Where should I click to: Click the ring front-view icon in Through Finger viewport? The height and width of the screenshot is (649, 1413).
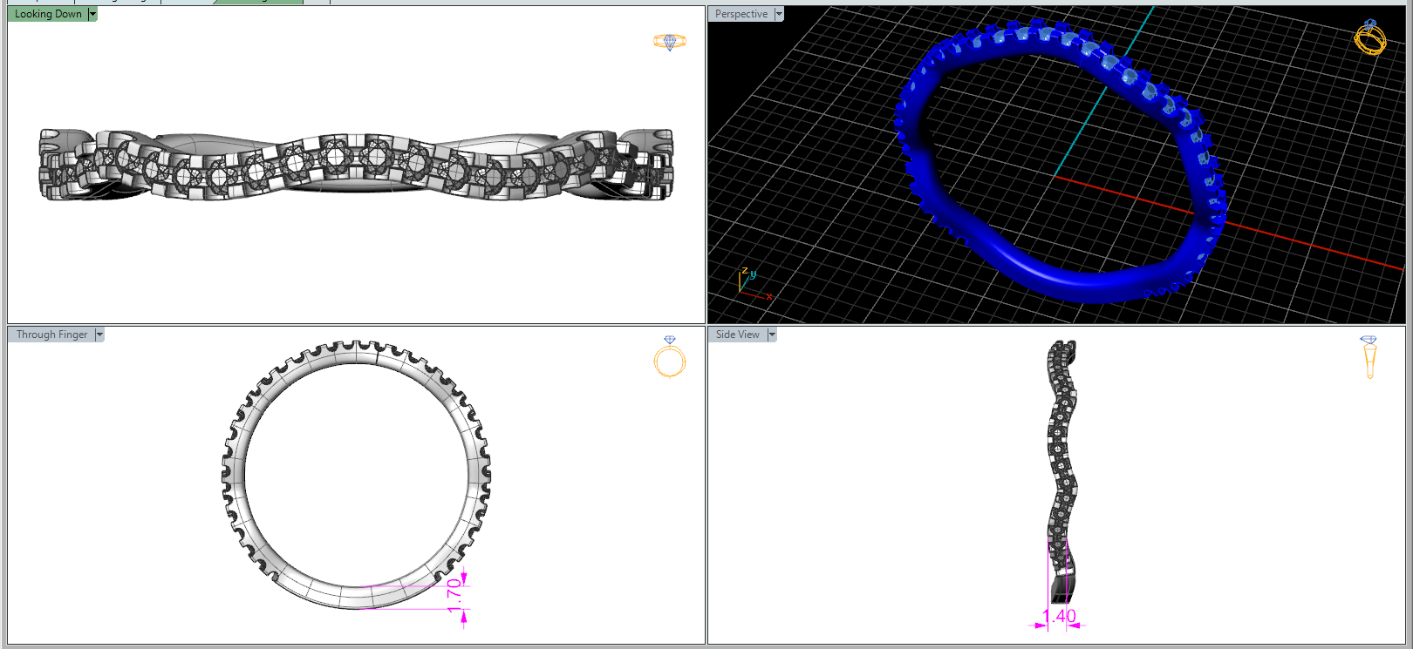click(670, 356)
